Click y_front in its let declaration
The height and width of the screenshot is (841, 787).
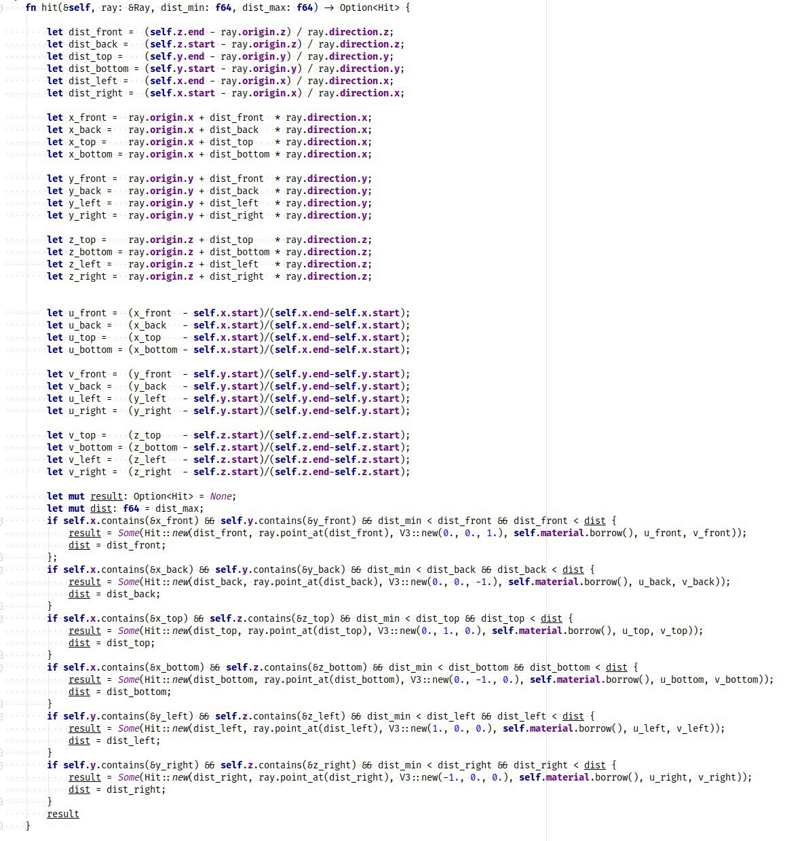point(88,179)
